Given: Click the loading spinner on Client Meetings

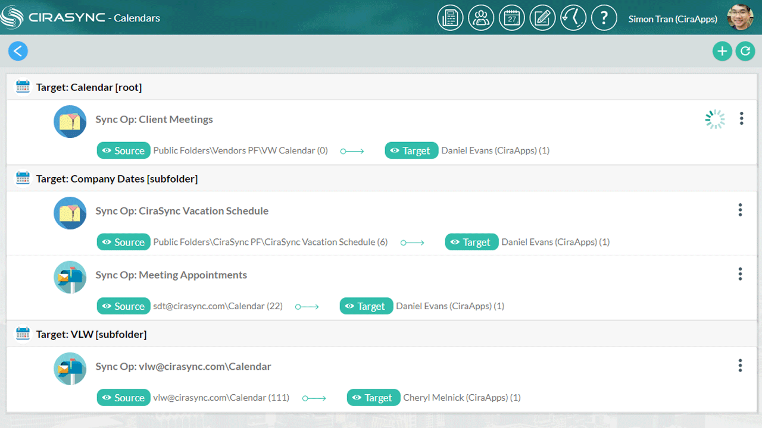Looking at the screenshot, I should [x=715, y=119].
